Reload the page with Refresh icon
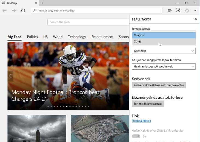 (23, 10)
